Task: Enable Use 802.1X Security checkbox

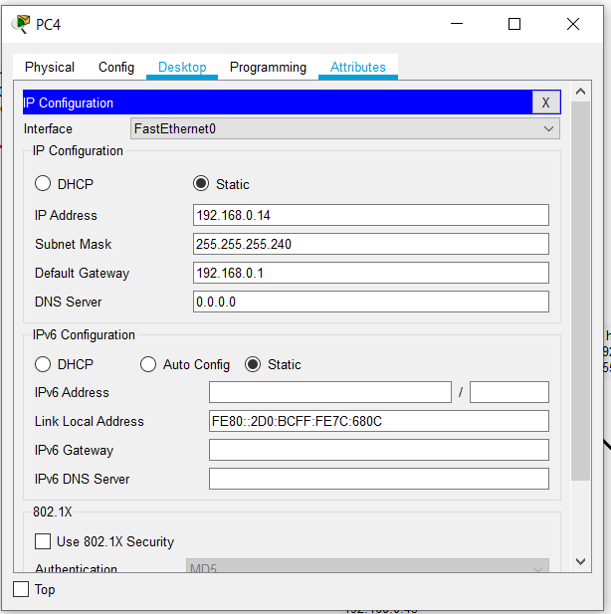Action: [x=43, y=541]
